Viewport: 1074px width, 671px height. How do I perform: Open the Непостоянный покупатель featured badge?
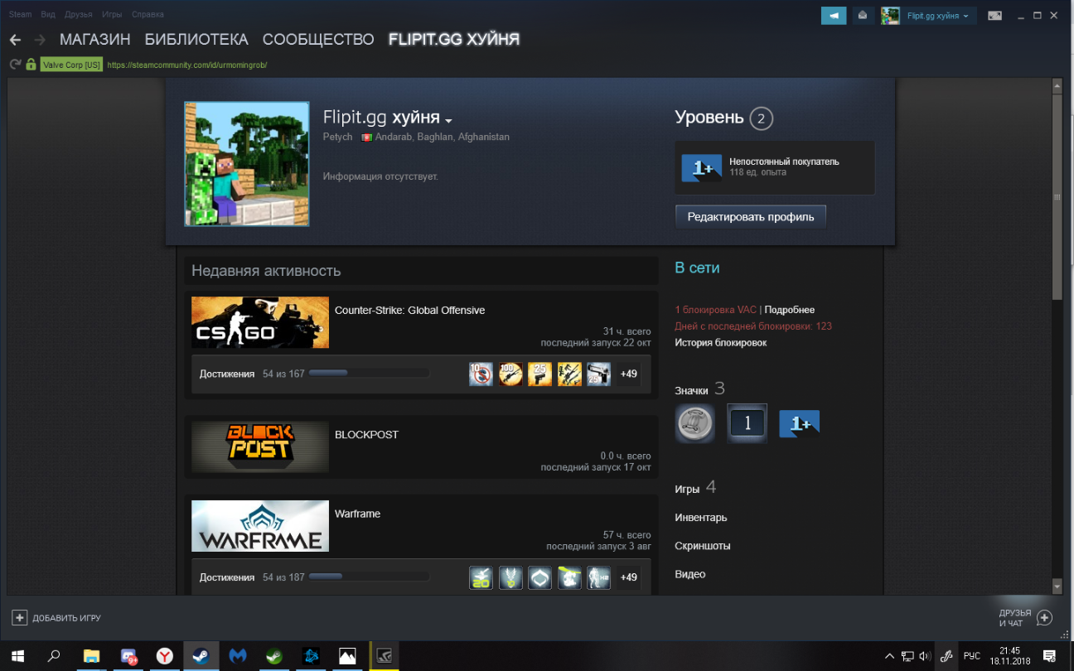point(775,167)
